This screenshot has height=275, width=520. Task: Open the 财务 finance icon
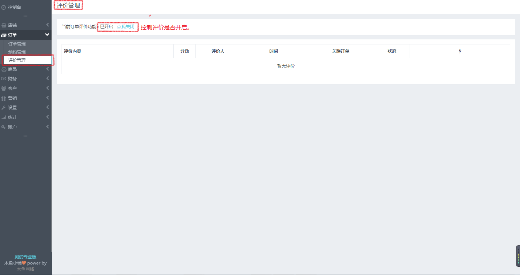tap(4, 78)
